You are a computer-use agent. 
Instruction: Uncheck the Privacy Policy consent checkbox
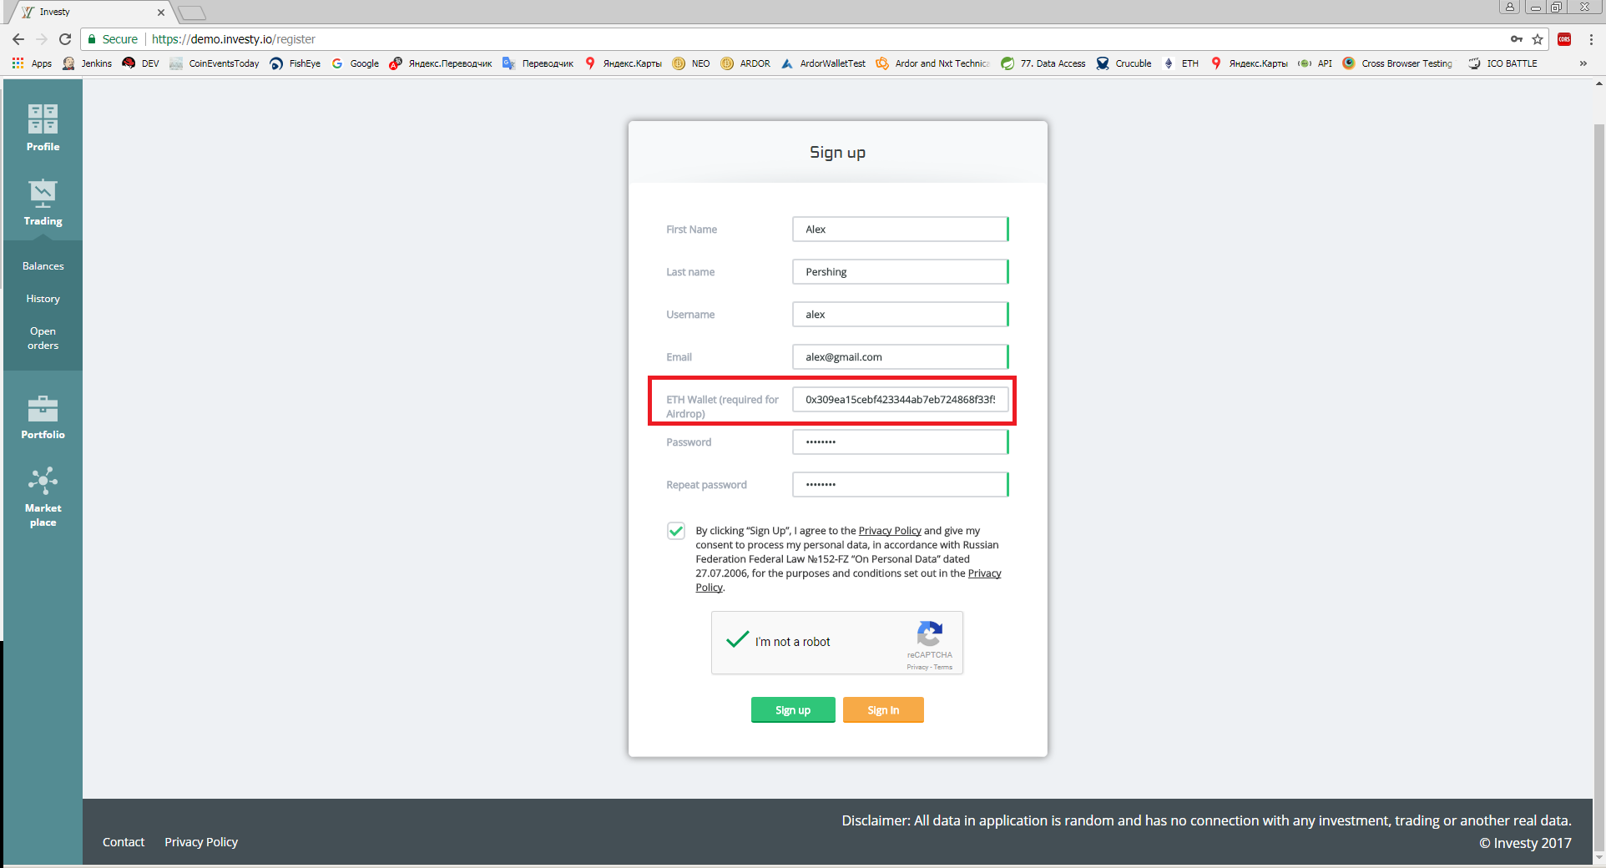pos(676,531)
